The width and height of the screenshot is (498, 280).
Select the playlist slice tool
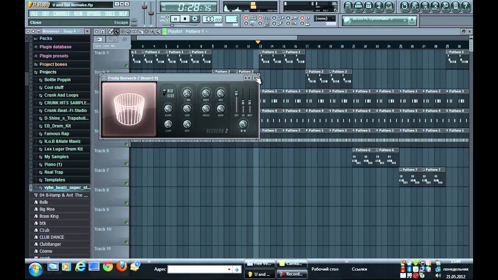140,31
